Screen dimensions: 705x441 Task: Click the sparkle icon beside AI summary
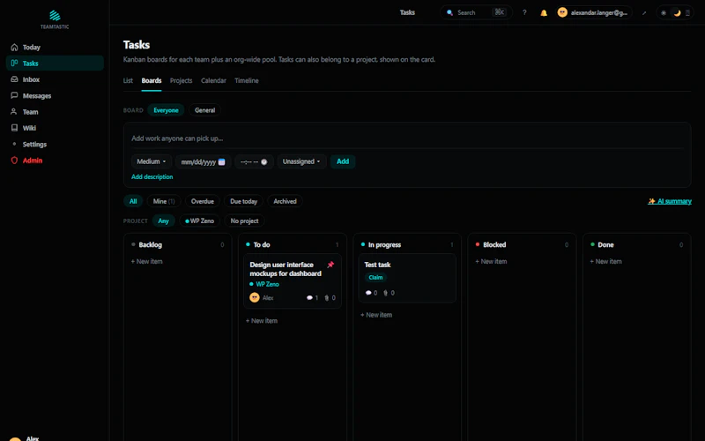651,201
